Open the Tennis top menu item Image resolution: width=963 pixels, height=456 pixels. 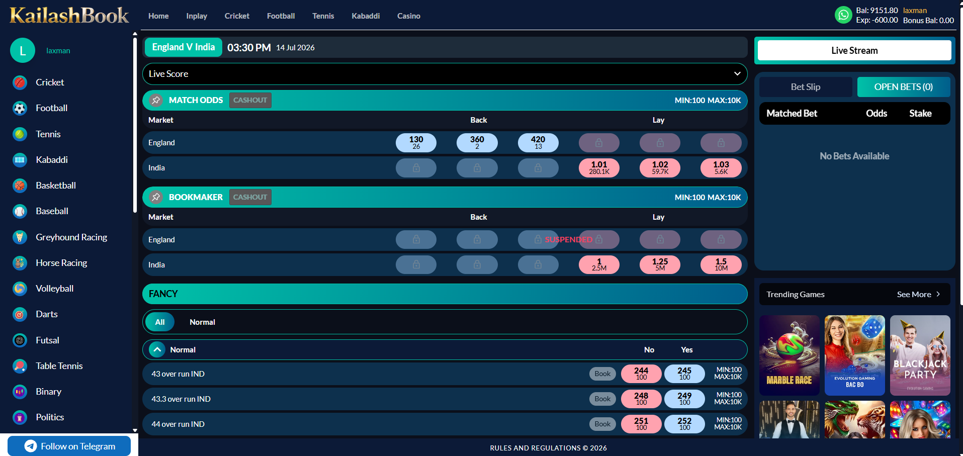(x=323, y=16)
